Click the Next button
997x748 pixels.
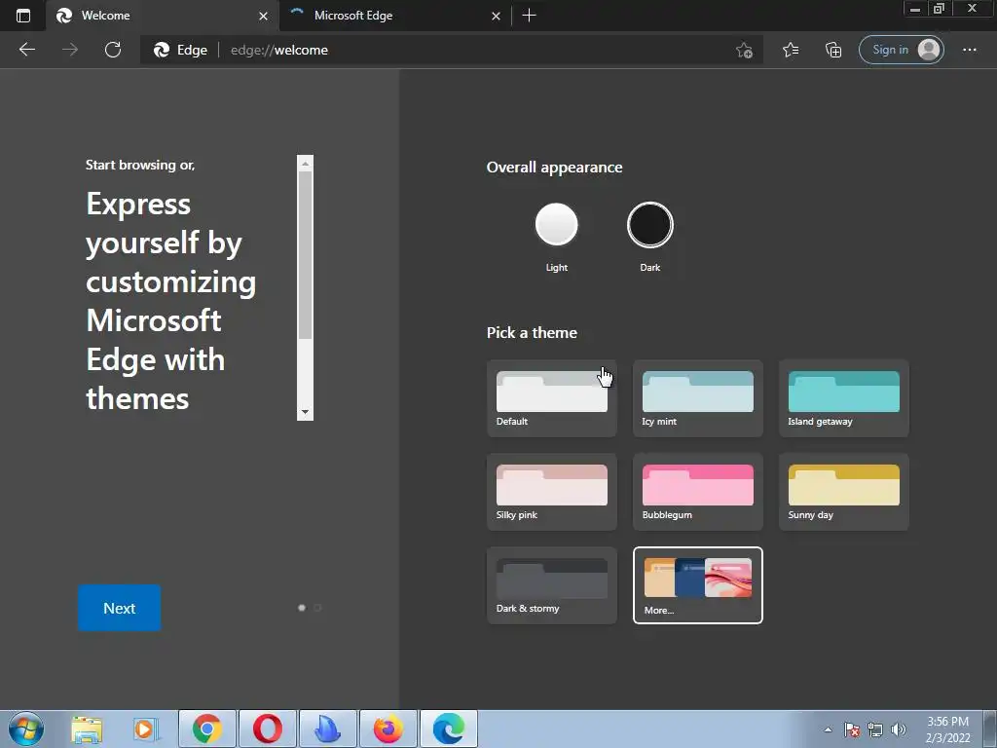pyautogui.click(x=120, y=608)
